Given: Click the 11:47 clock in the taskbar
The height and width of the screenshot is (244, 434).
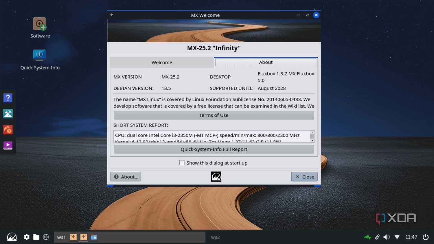Looking at the screenshot, I should pos(411,237).
